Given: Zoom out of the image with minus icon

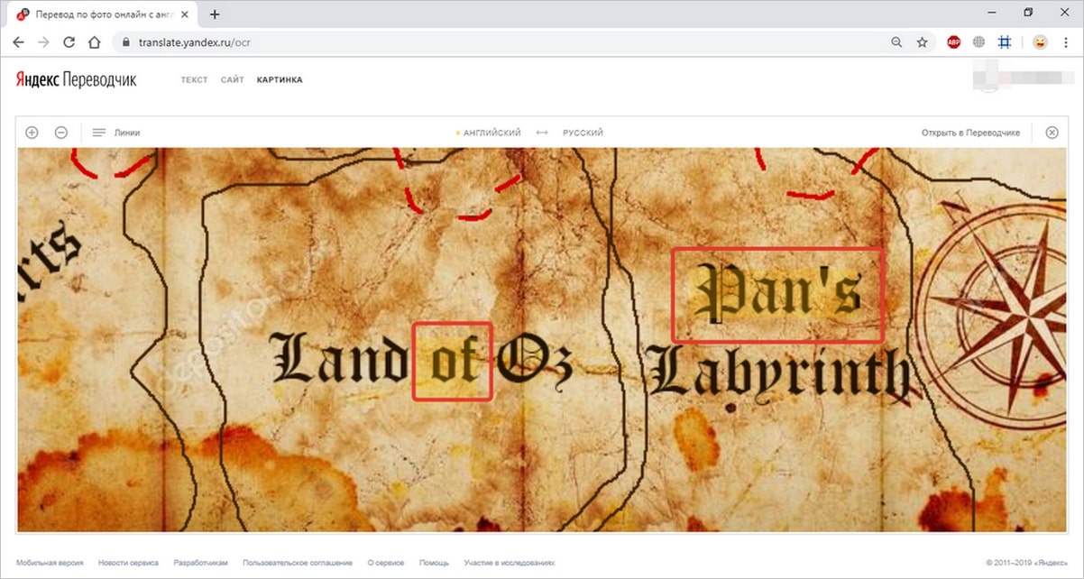Looking at the screenshot, I should pos(61,133).
